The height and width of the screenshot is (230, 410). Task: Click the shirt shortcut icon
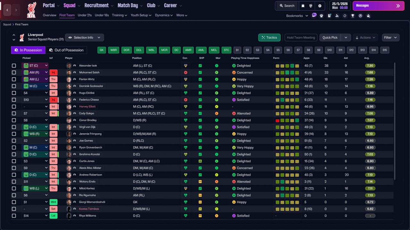[322, 16]
